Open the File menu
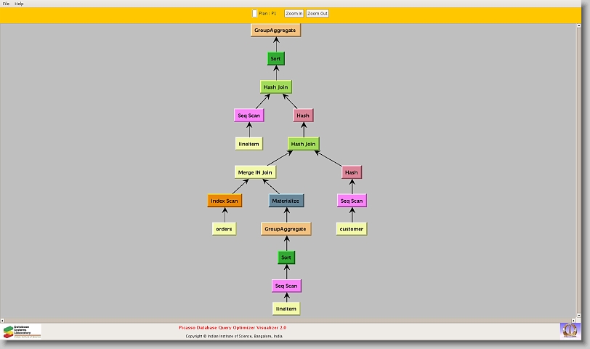The image size is (590, 349). point(6,4)
